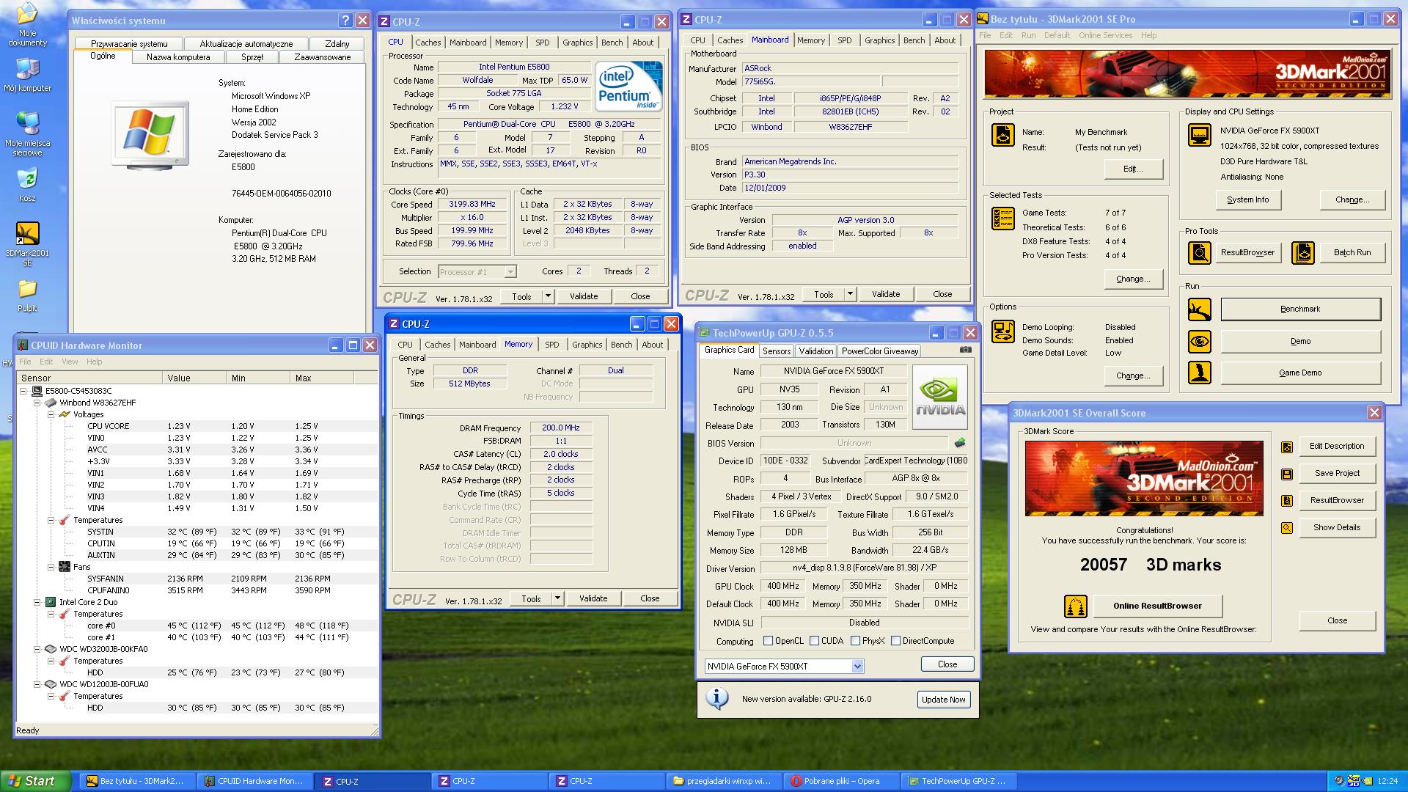Toggle the PhysX checkbox in GPU-Z

click(856, 641)
